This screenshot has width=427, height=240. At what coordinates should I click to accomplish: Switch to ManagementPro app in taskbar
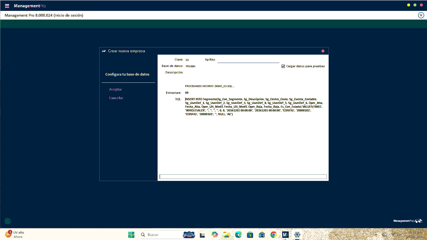(285, 235)
